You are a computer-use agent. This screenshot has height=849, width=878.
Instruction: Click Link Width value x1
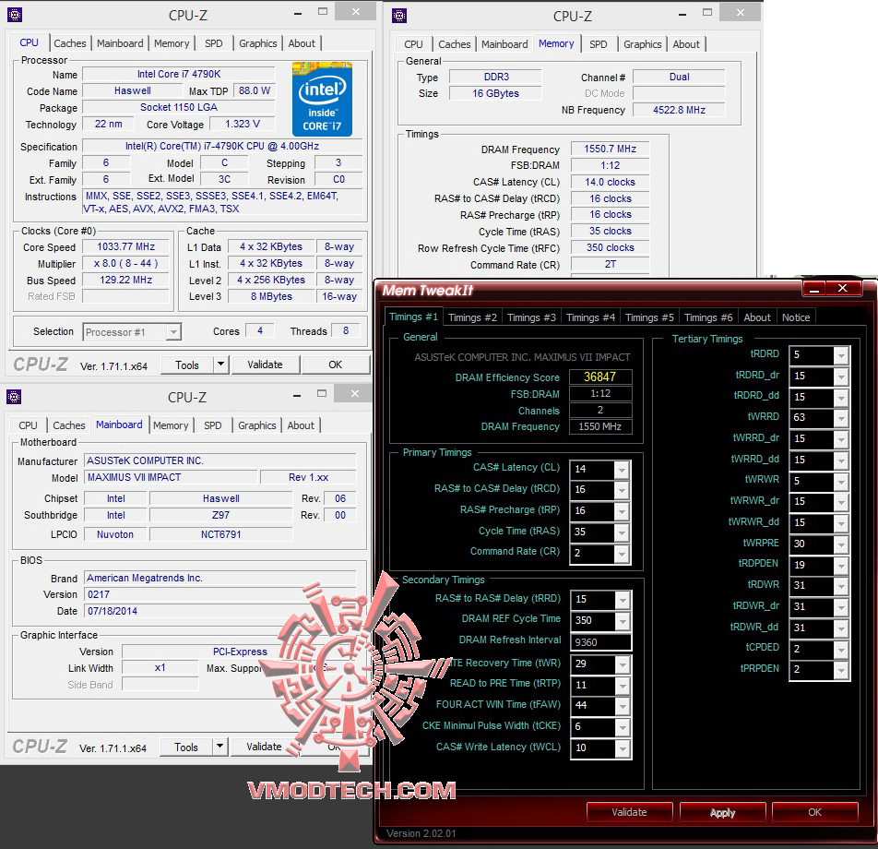[160, 668]
